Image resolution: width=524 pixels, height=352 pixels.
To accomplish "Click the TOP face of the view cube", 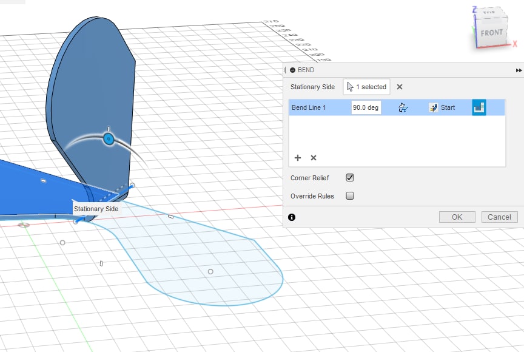I will pos(489,13).
